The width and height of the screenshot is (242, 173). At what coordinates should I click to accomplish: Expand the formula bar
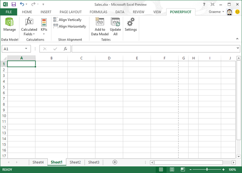(x=238, y=49)
